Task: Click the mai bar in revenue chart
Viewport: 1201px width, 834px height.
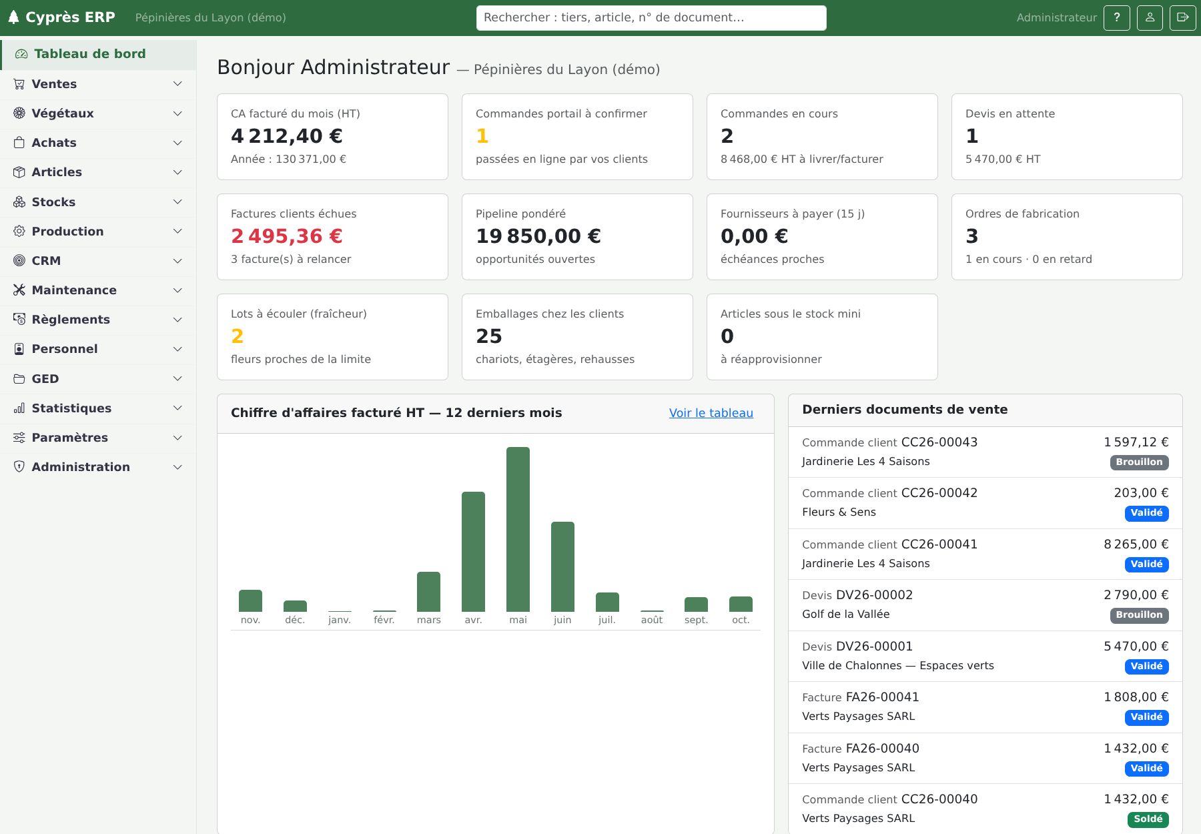Action: point(518,529)
